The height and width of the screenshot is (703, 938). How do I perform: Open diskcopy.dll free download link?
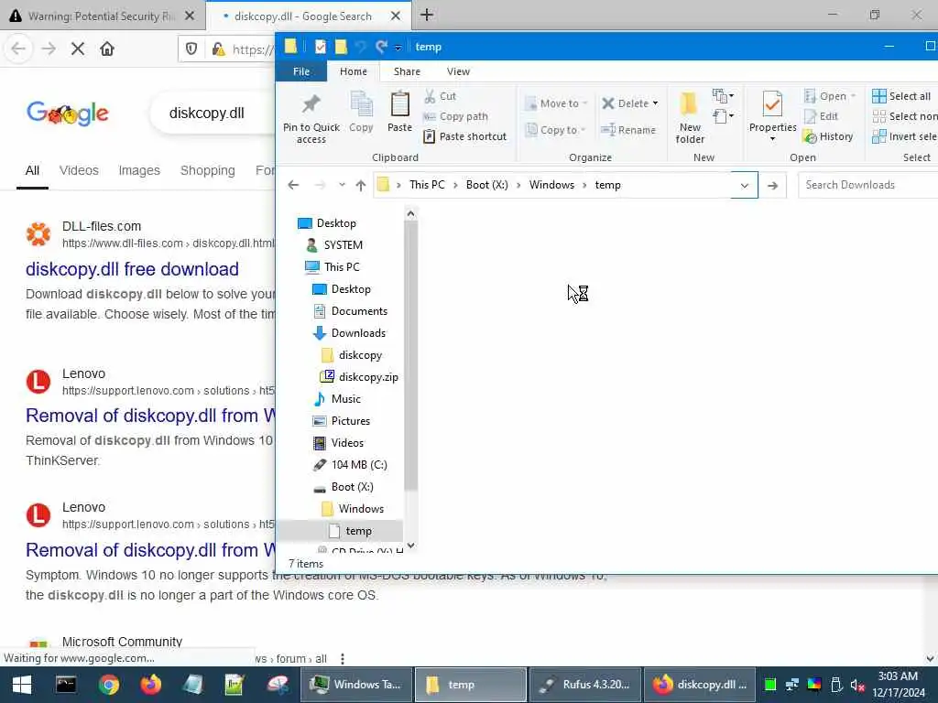[x=132, y=269]
